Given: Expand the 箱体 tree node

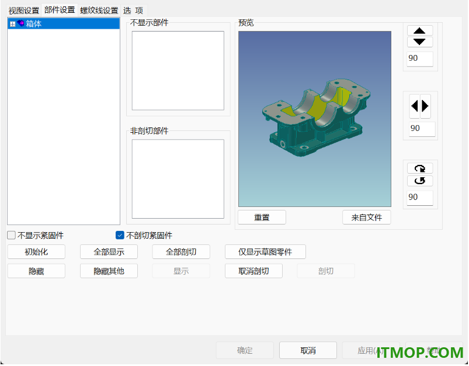Looking at the screenshot, I should click(x=13, y=24).
